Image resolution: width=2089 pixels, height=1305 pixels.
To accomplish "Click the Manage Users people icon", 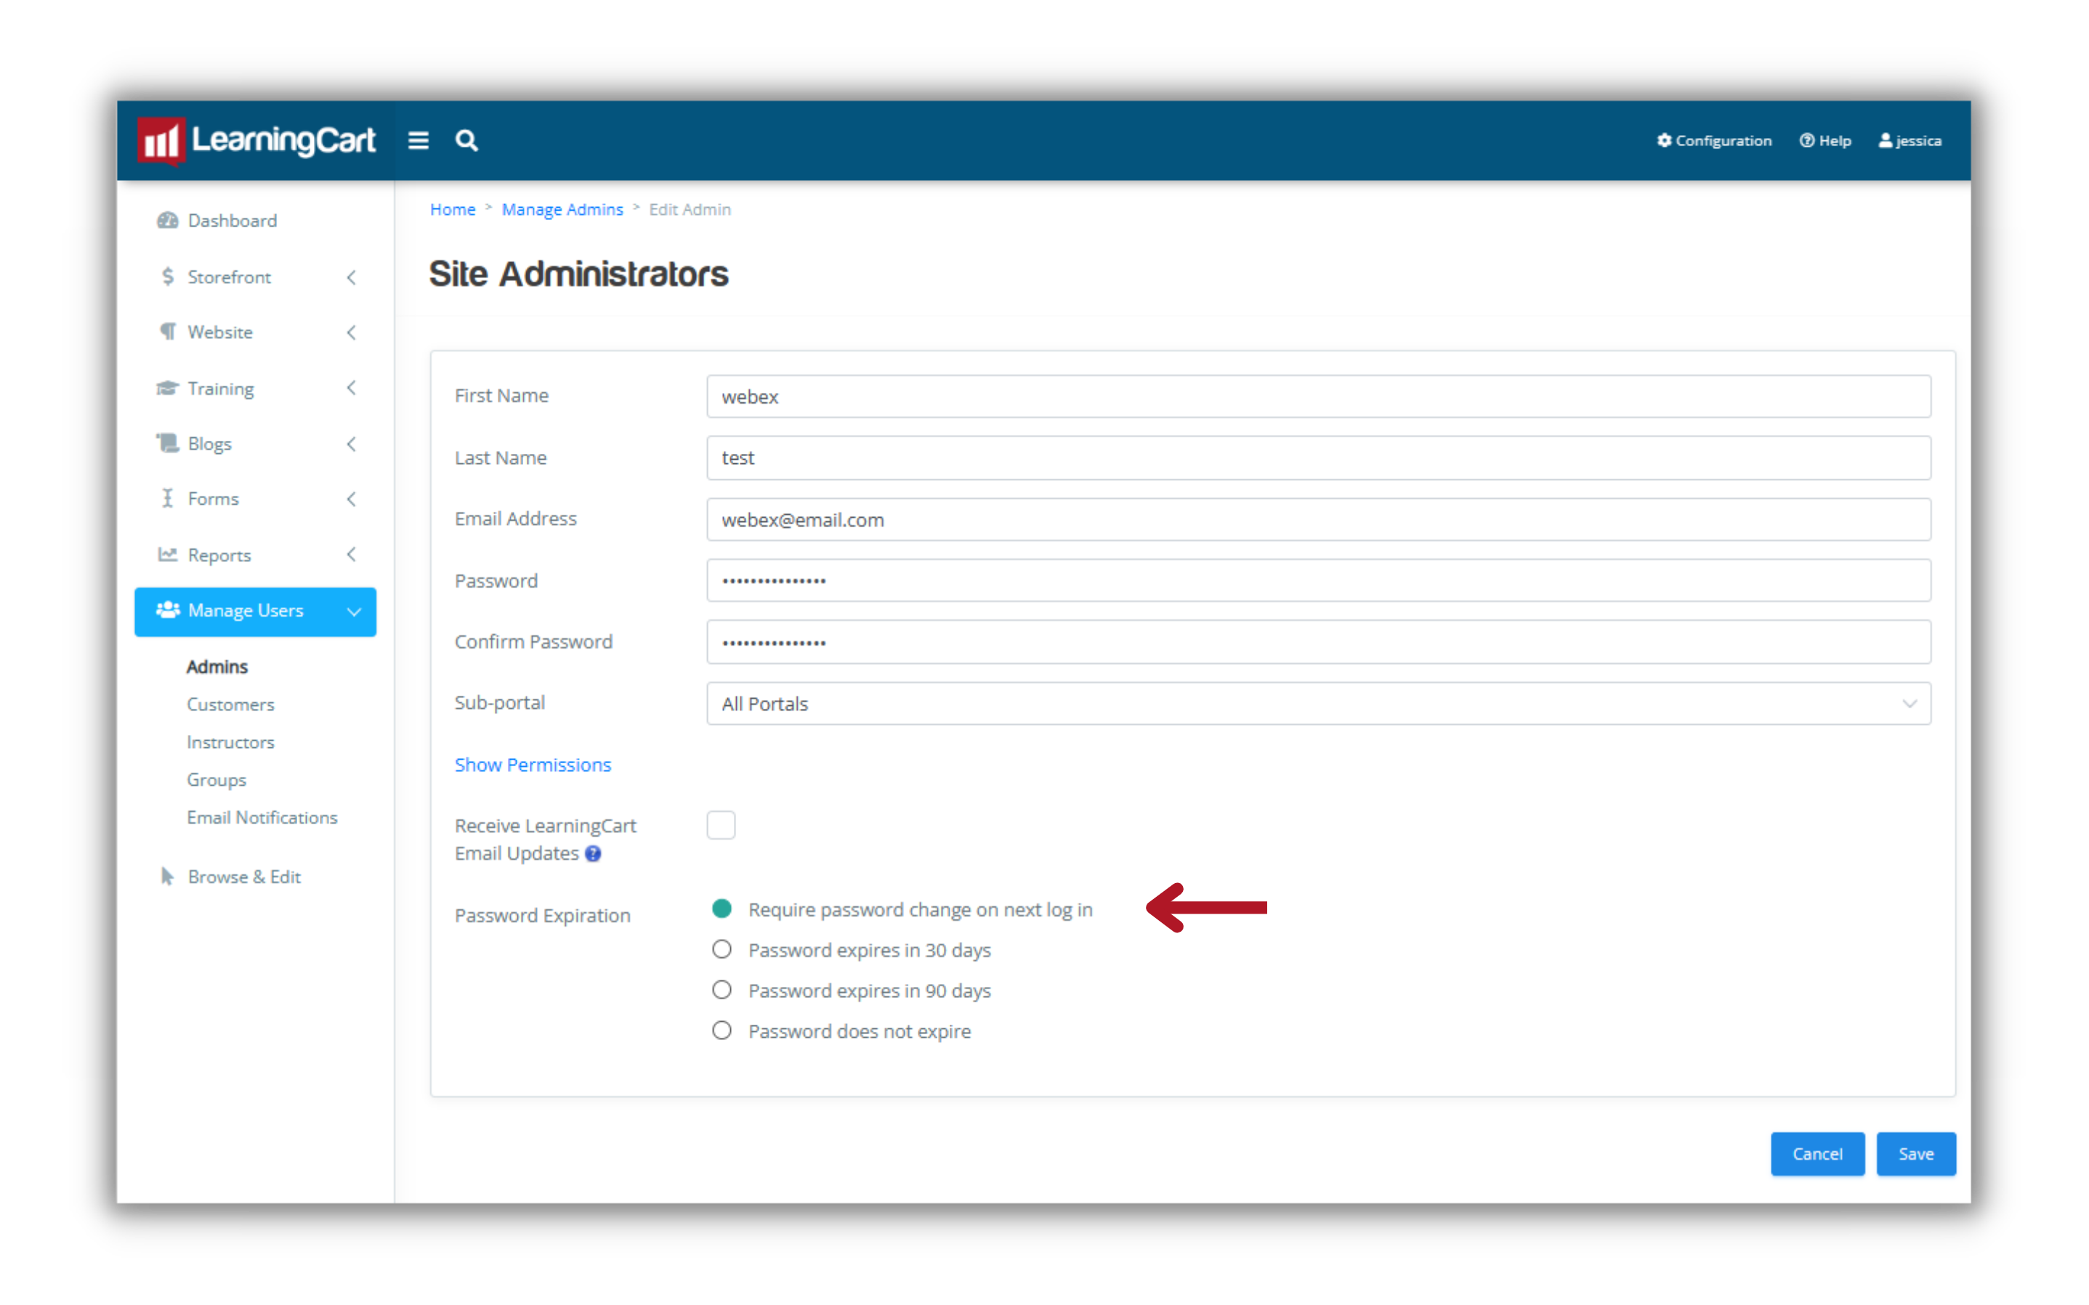I will 168,610.
